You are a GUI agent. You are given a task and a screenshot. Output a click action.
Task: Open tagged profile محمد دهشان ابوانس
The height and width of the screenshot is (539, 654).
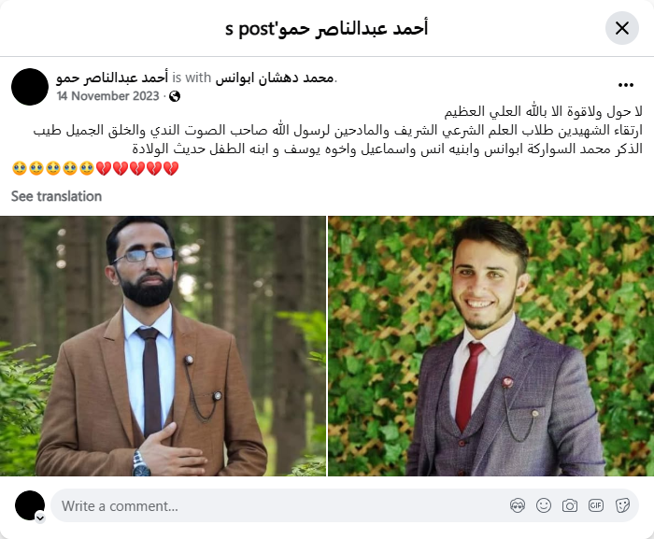(275, 78)
